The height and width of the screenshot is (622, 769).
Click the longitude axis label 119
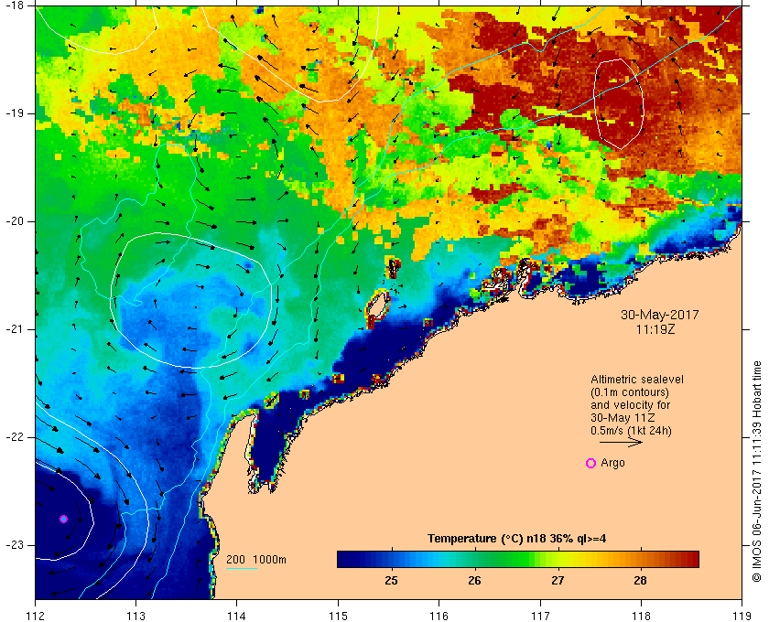(742, 616)
